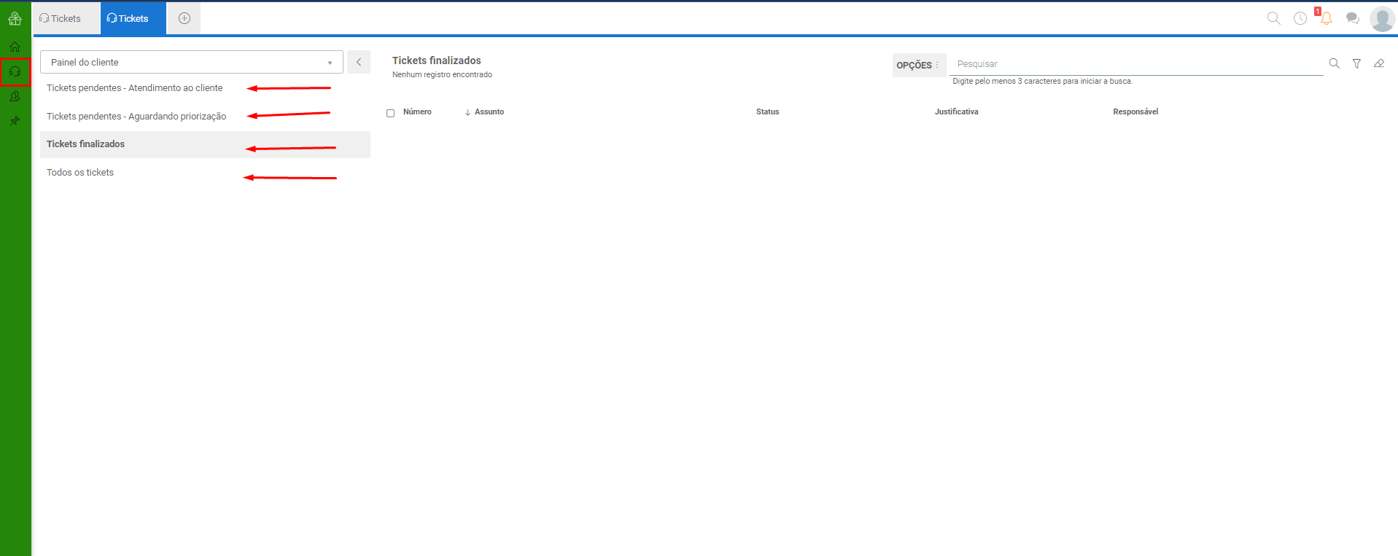
Task: Click the logo icon at sidebar top
Action: (x=15, y=18)
